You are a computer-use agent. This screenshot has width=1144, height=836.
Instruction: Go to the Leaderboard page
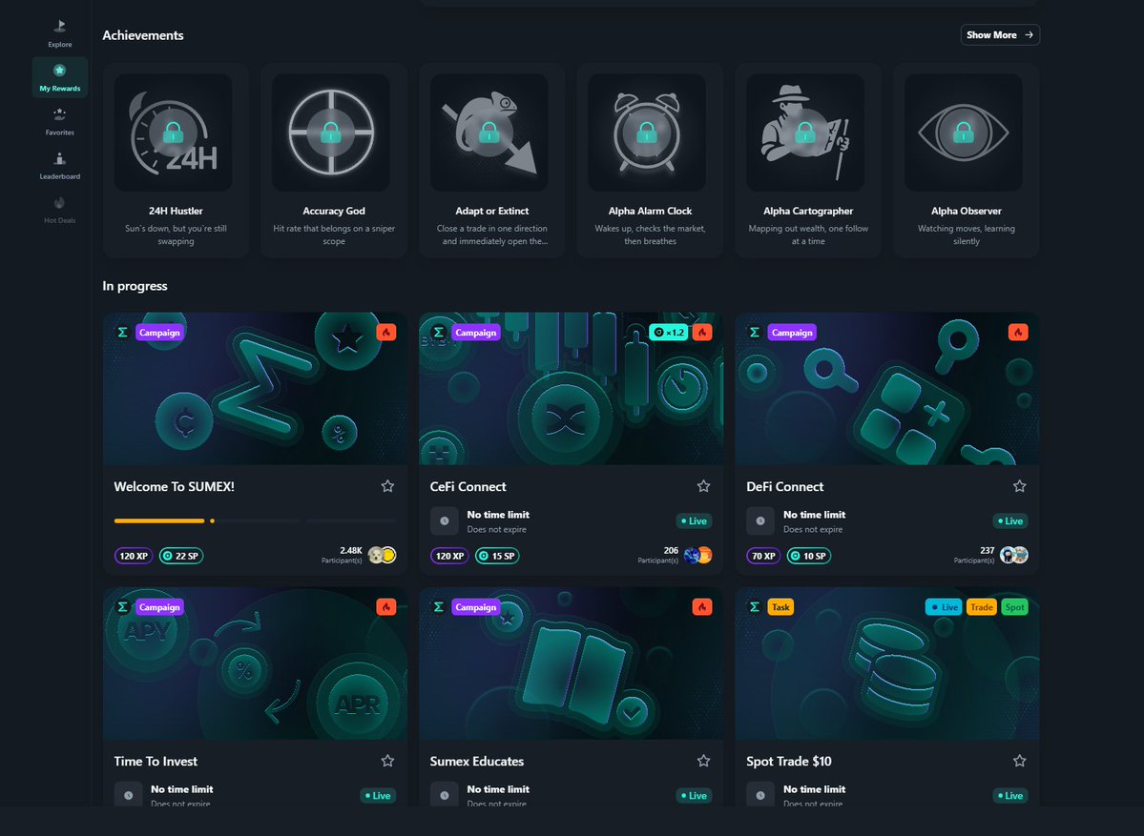click(x=60, y=166)
